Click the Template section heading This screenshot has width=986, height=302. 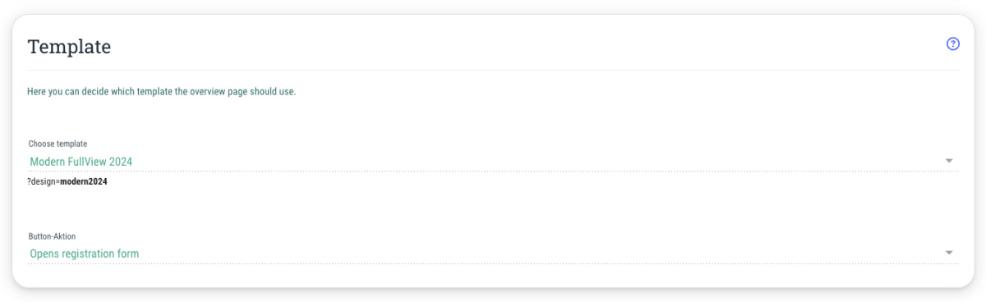pos(69,47)
